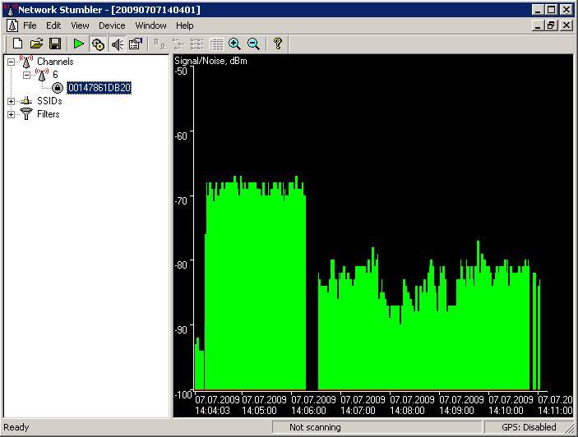578x437 pixels.
Task: Minimize the inner document window
Action: pyautogui.click(x=539, y=25)
